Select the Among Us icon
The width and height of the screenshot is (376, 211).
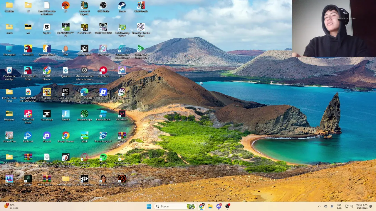(x=28, y=50)
